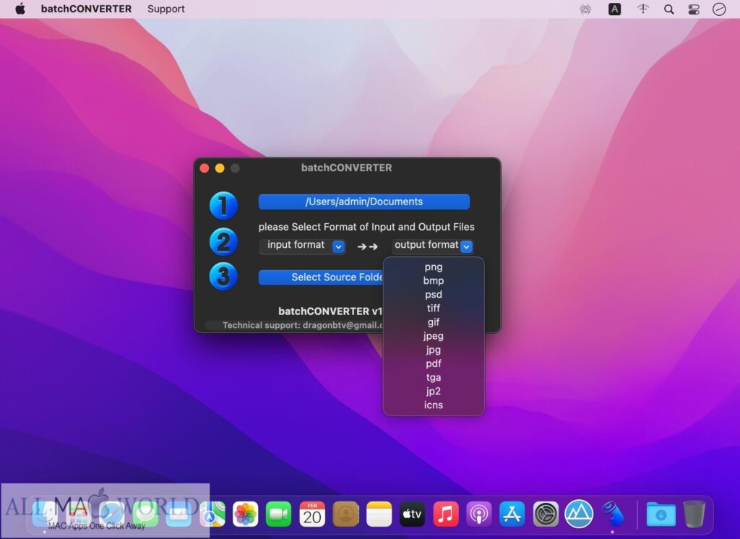Open the Downloads folder in Dock
This screenshot has height=539, width=740.
point(661,514)
